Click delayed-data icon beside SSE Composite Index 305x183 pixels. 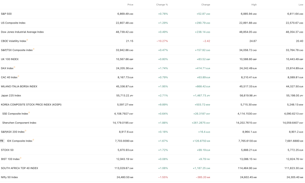[29, 112]
